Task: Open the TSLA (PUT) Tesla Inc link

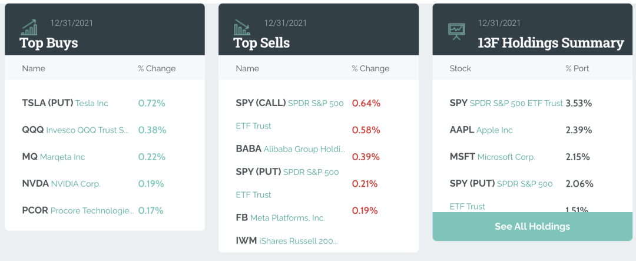Action: click(x=65, y=103)
